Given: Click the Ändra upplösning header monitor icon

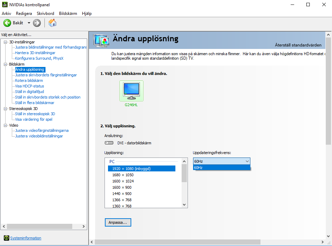Looking at the screenshot, I should tap(101, 40).
